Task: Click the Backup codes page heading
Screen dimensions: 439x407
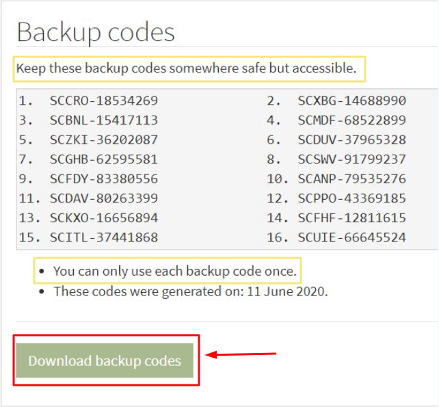Action: coord(96,32)
